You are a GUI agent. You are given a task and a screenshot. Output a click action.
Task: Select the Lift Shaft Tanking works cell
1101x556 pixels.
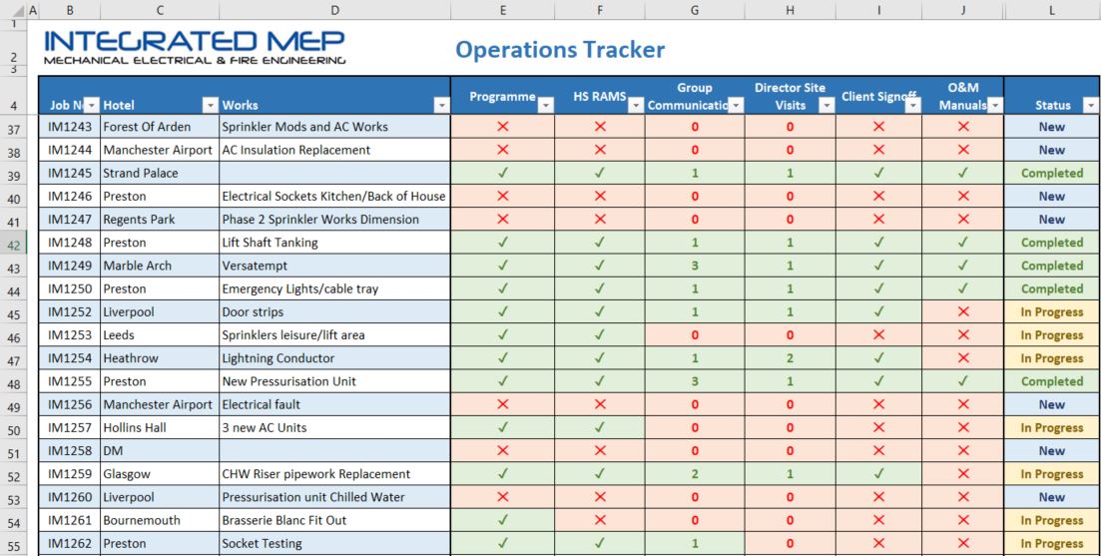335,243
